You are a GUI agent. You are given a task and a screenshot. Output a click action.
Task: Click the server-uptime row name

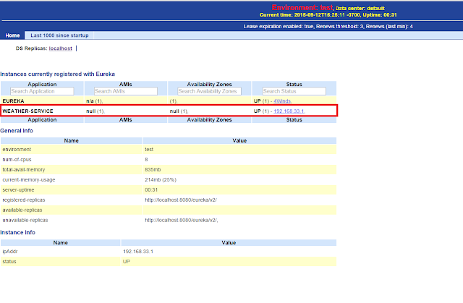click(18, 189)
